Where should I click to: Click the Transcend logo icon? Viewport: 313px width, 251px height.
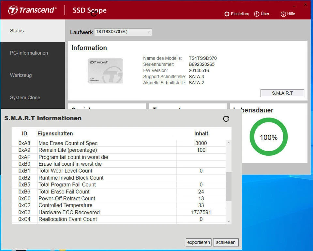13,10
